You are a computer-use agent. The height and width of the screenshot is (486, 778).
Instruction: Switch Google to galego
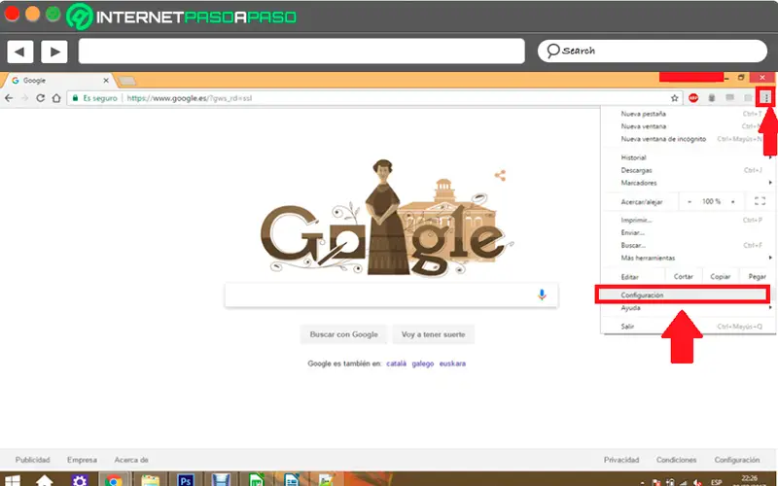[x=423, y=364]
